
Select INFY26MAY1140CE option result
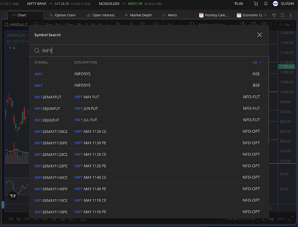click(x=149, y=178)
